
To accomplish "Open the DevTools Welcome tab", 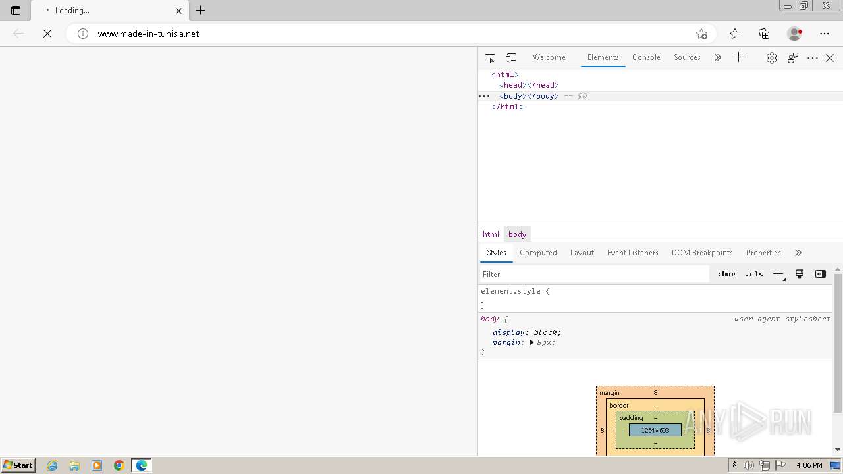I will point(549,57).
